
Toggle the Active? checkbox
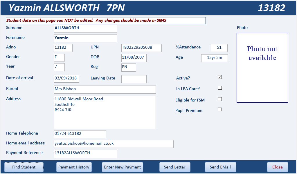click(x=220, y=77)
